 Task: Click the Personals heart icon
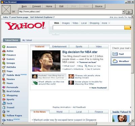(x=4, y=87)
